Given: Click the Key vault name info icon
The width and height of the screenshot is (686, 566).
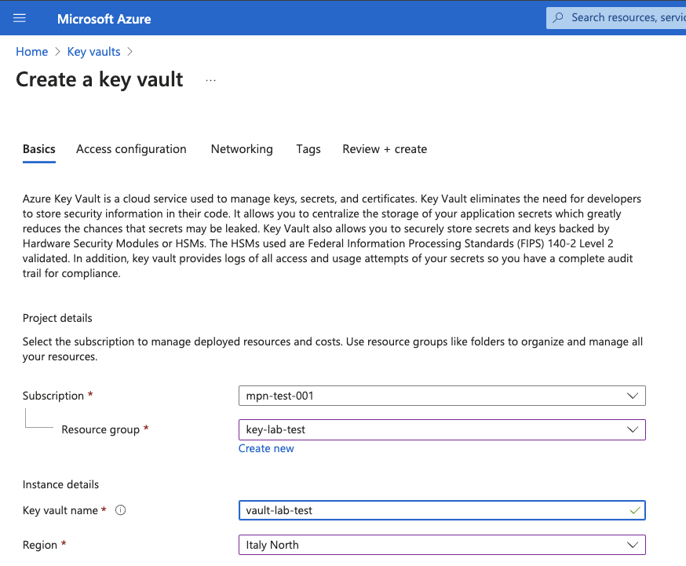Looking at the screenshot, I should point(121,510).
